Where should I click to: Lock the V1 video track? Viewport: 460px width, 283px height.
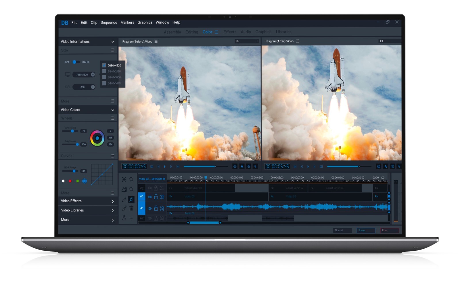156,197
